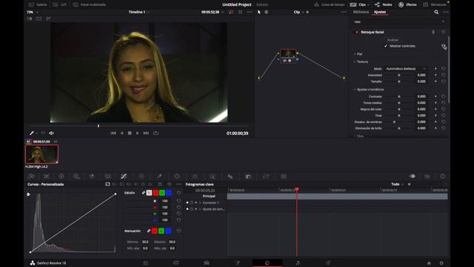Select red channel in Atenuación
Image resolution: width=474 pixels, height=267 pixels.
(x=155, y=231)
